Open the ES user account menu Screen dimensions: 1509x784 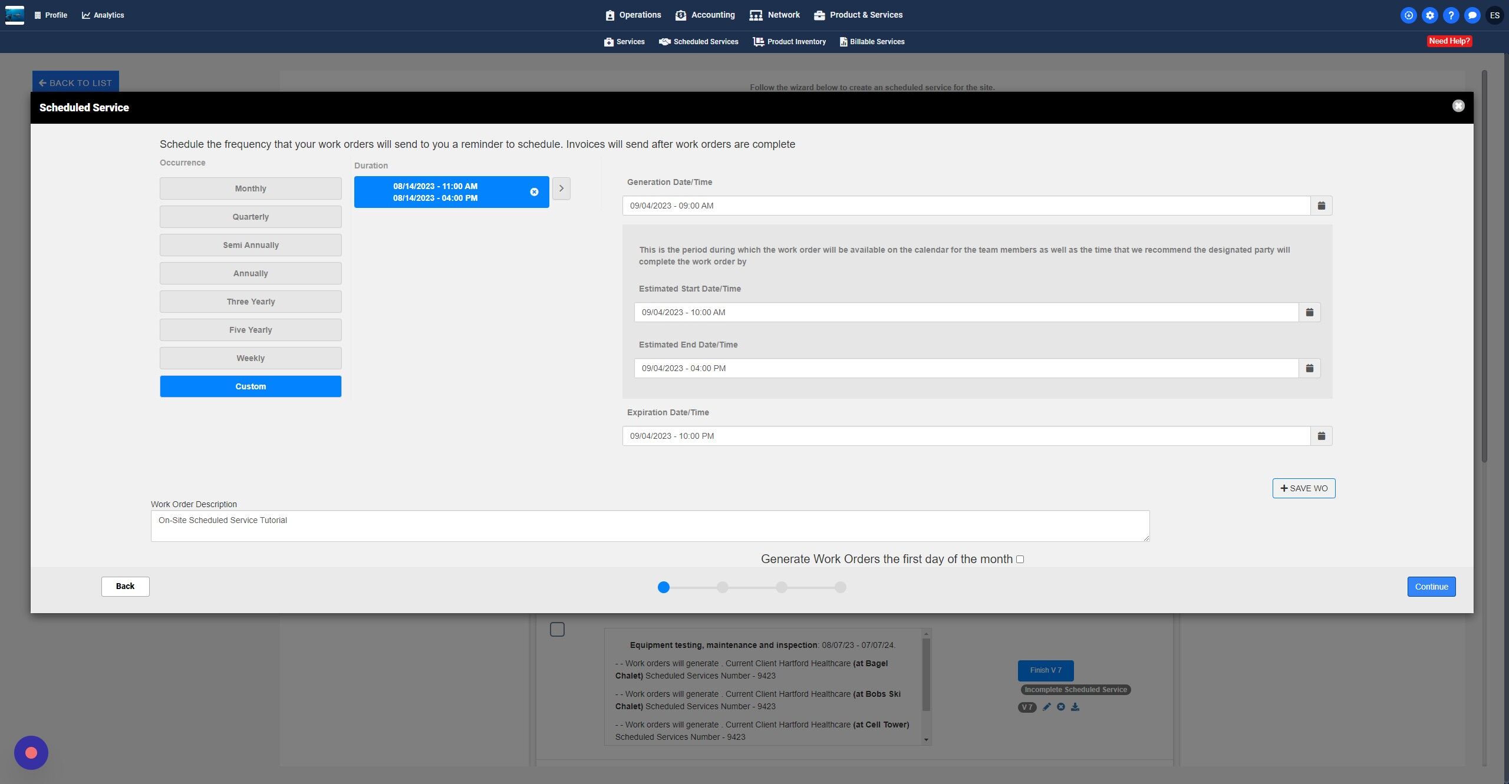(x=1494, y=15)
